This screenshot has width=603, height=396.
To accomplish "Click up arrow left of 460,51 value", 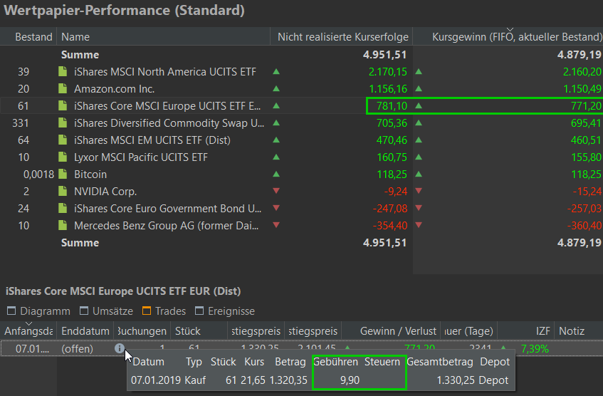I will click(x=419, y=140).
